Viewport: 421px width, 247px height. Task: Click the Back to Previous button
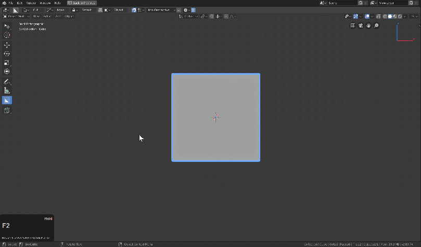[x=81, y=3]
